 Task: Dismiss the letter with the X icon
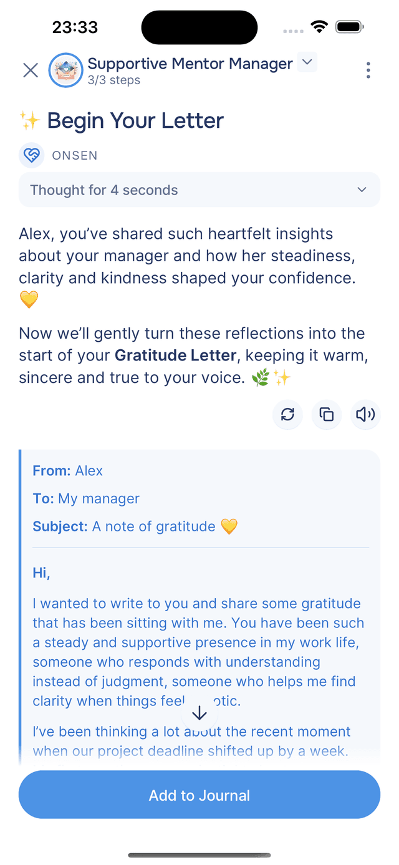(x=30, y=70)
